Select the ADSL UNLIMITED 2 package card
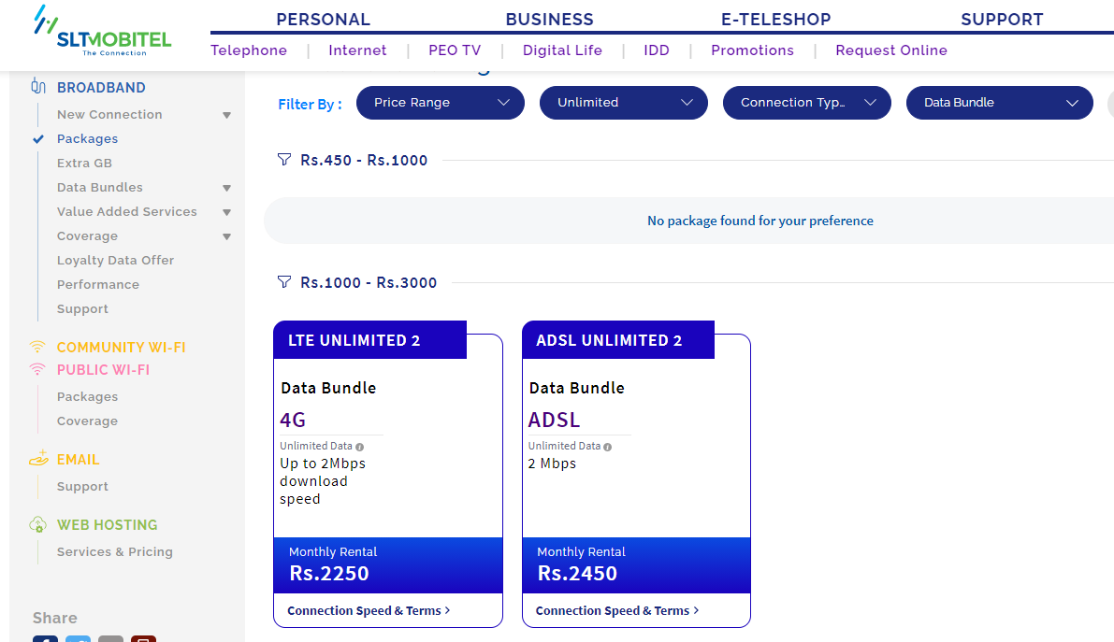 pyautogui.click(x=636, y=474)
